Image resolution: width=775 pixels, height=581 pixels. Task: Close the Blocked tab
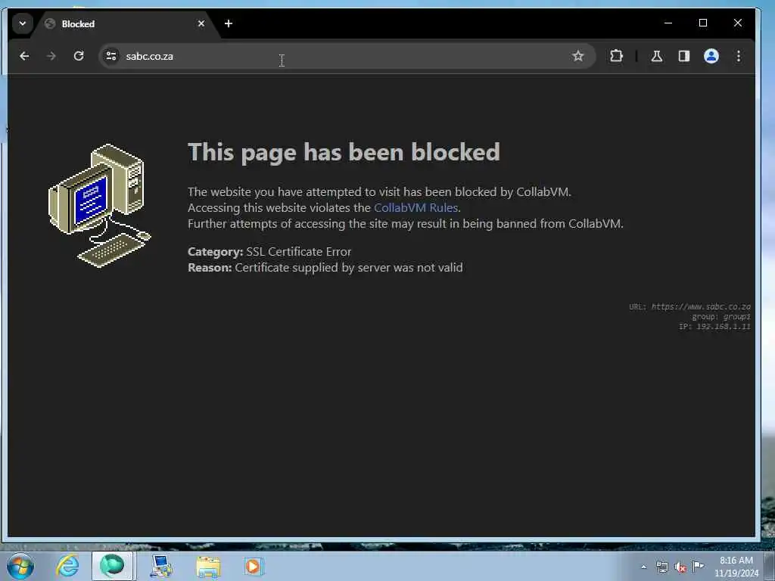point(201,23)
